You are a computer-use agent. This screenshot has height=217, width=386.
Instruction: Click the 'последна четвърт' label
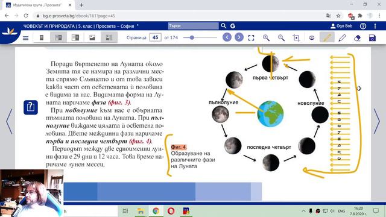(x=269, y=147)
